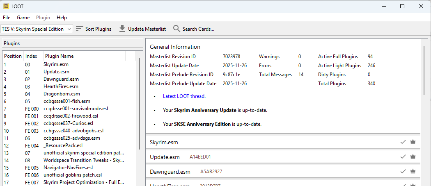Image resolution: width=431 pixels, height=186 pixels.
Task: Click the Plugin Name column header
Action: (60, 56)
